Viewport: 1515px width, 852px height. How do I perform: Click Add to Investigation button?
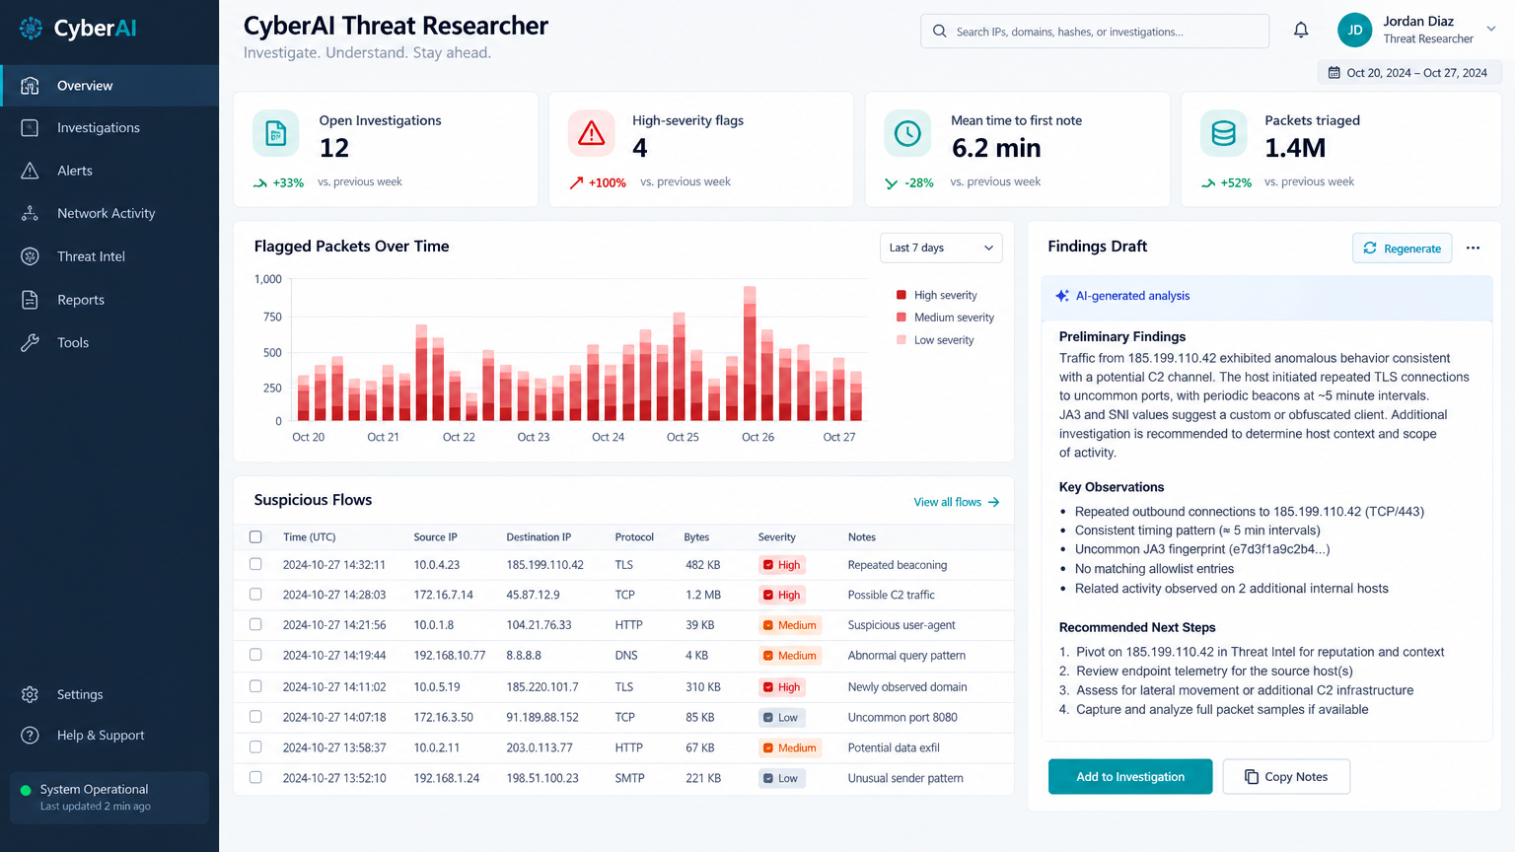[x=1130, y=777]
